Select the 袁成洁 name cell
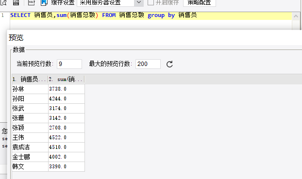 [x=30, y=147]
